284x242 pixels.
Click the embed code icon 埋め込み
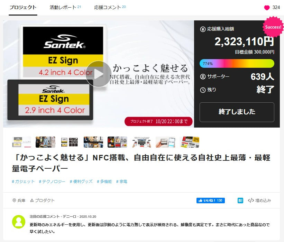pyautogui.click(x=259, y=201)
